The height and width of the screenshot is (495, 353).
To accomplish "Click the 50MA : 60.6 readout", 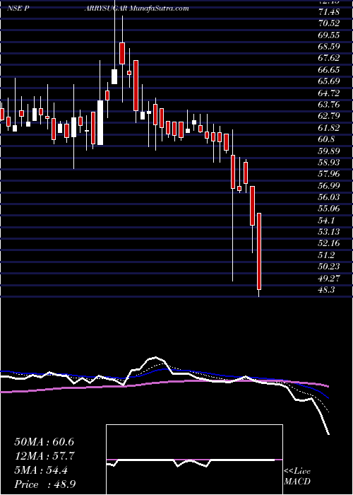I will [44, 442].
